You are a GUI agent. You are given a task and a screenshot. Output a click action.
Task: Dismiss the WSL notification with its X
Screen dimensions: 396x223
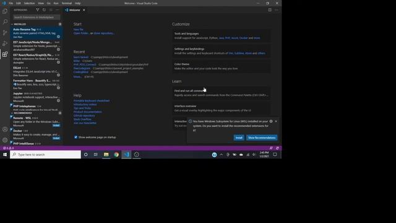pyautogui.click(x=276, y=121)
